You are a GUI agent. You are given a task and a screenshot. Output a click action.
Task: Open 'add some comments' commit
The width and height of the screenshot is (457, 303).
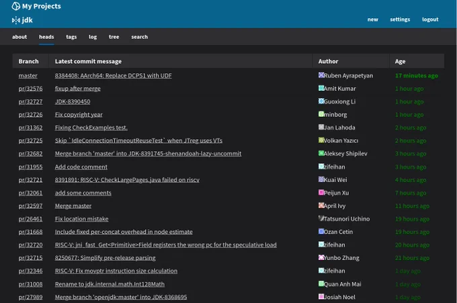coord(83,193)
